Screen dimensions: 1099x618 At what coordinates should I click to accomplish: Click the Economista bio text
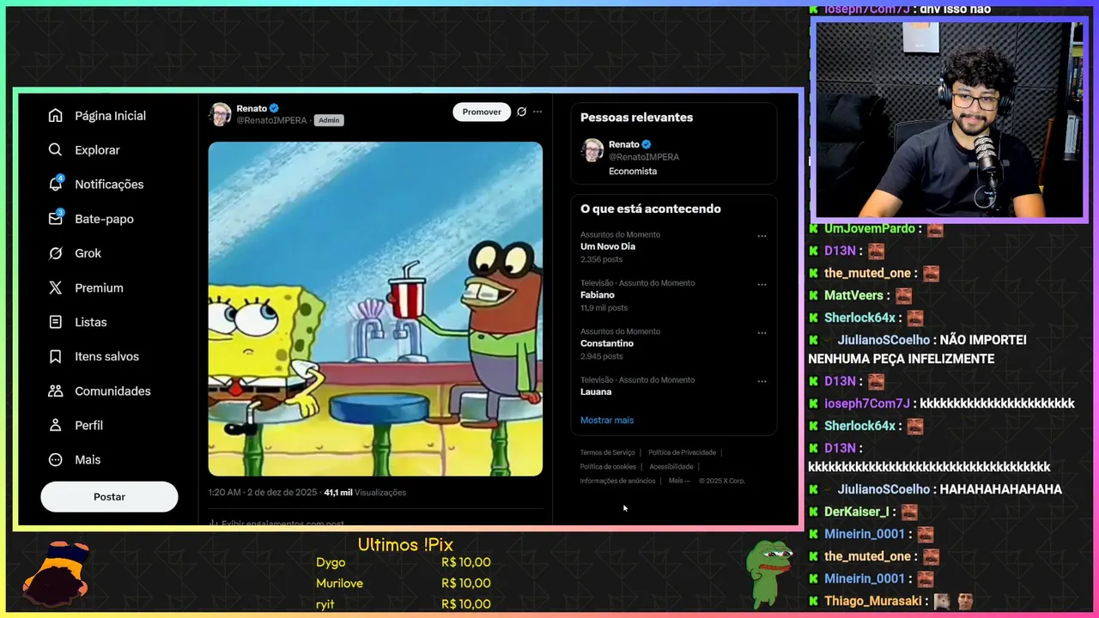click(x=633, y=171)
